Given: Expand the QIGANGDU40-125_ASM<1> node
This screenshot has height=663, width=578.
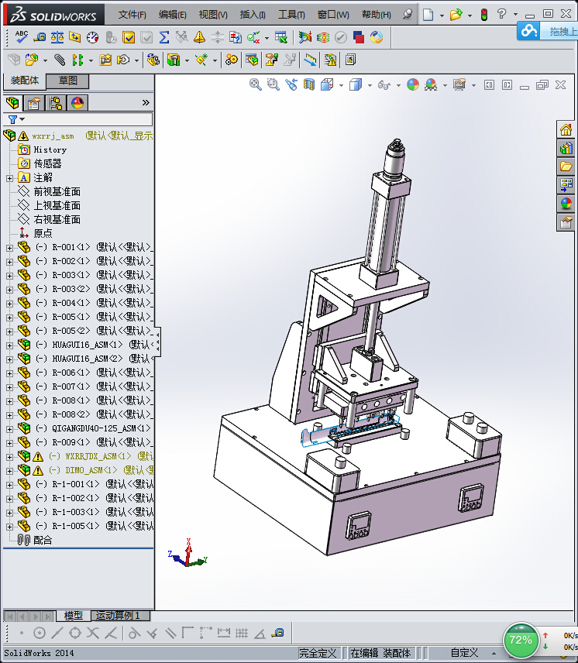Looking at the screenshot, I should pyautogui.click(x=10, y=429).
